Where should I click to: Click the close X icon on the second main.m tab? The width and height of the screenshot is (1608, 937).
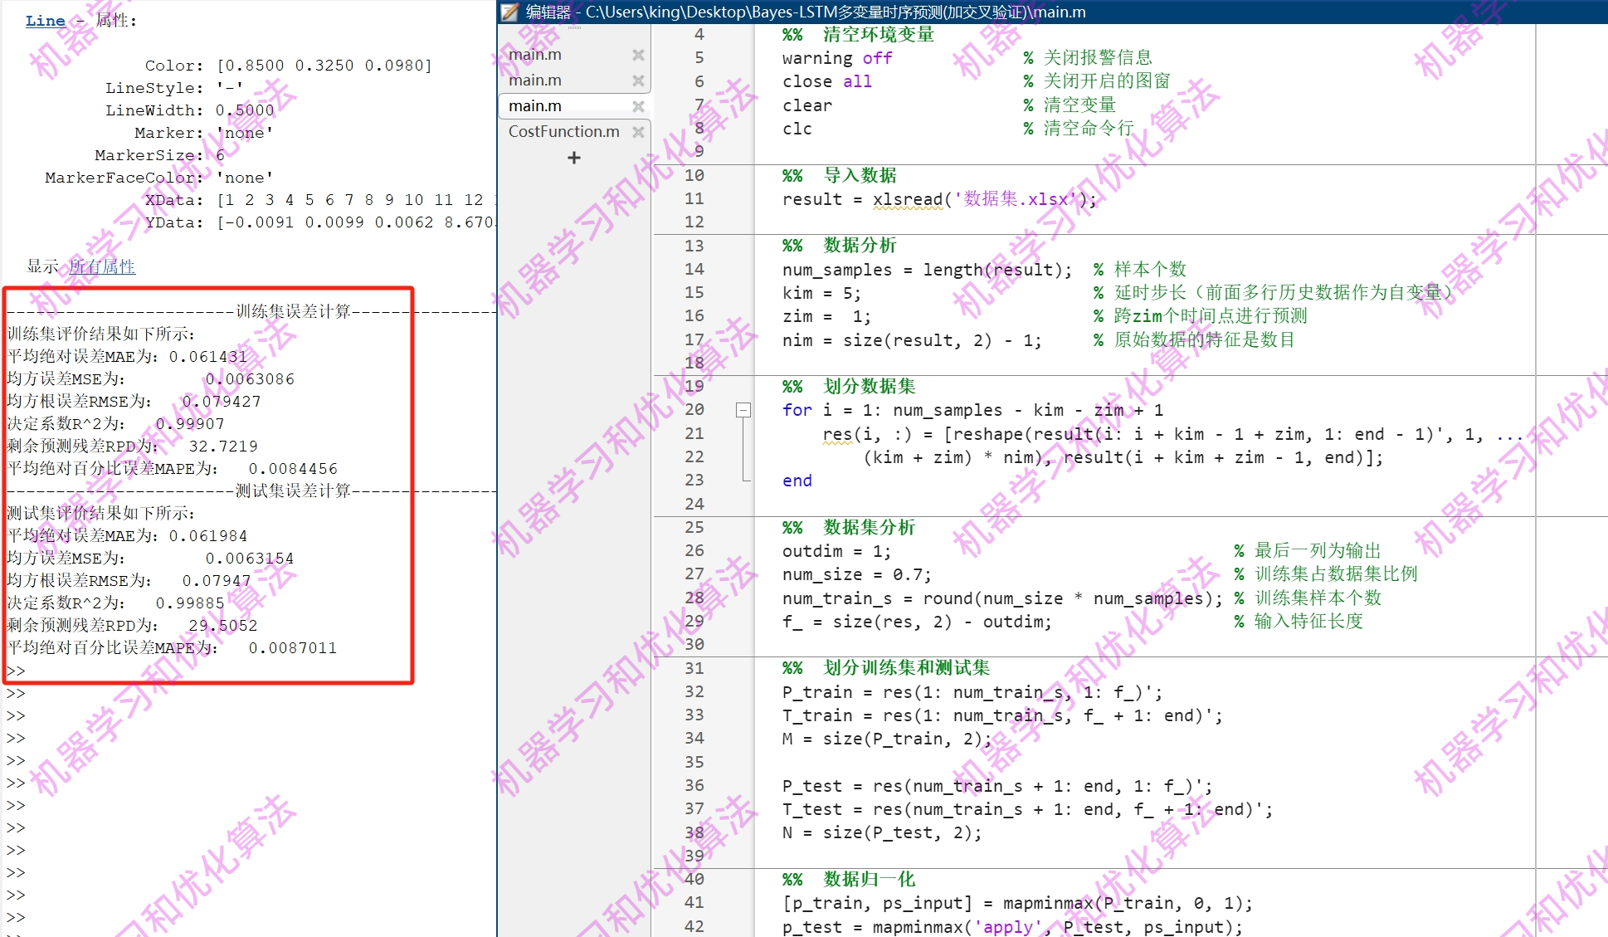(638, 80)
